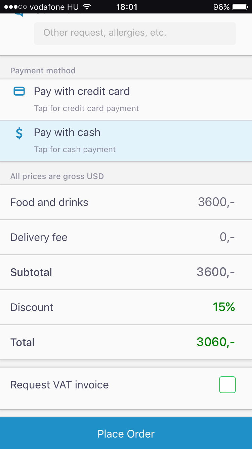Screen dimensions: 252x449
Task: Click the Other request, allergies input field
Action: tap(135, 33)
